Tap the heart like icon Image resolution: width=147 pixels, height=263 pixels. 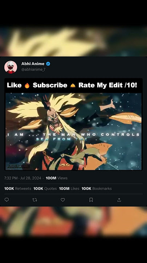click(x=63, y=200)
